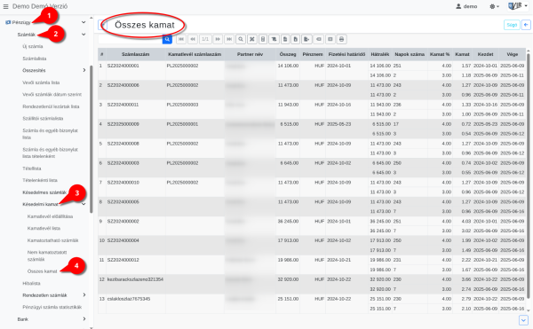Open Késedelmes számlák in the sidebar
Viewport: 533px width, 329px height.
pos(44,192)
